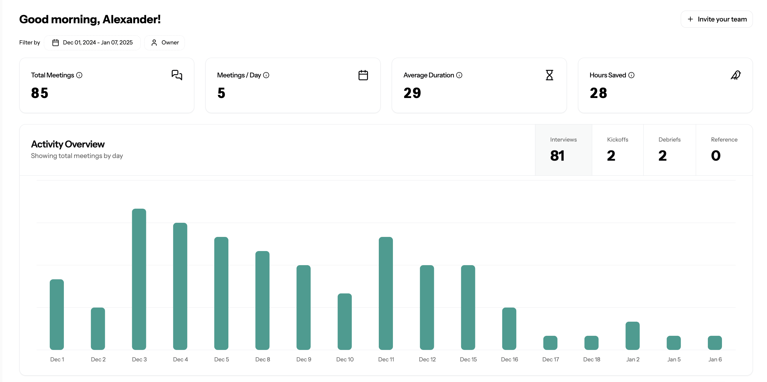Open the date range filter dropdown
This screenshot has height=382, width=767.
92,43
